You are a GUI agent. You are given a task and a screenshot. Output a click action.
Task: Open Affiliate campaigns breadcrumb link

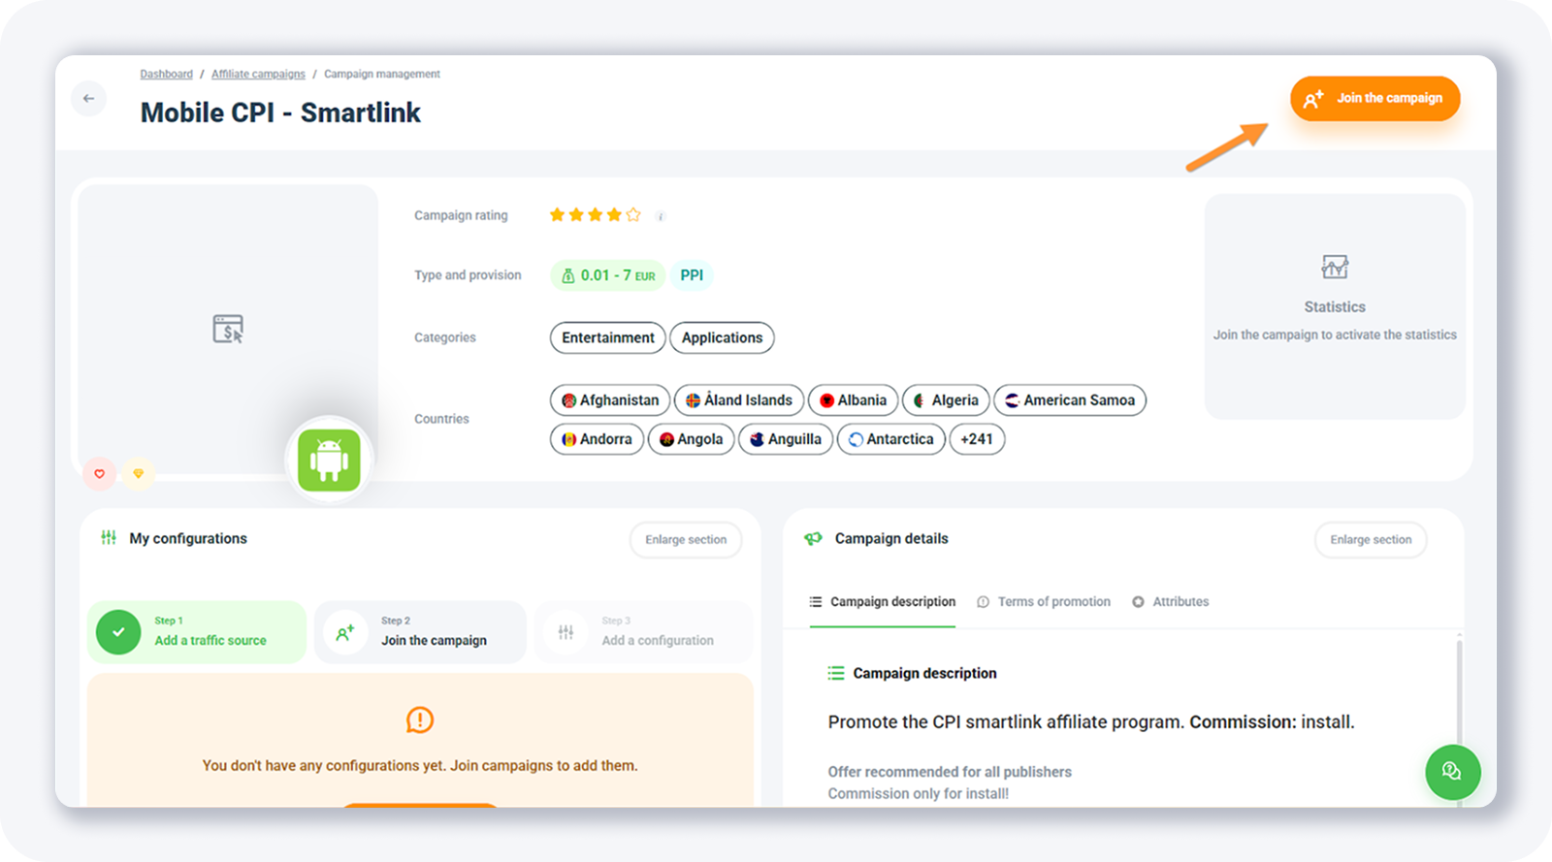click(258, 74)
